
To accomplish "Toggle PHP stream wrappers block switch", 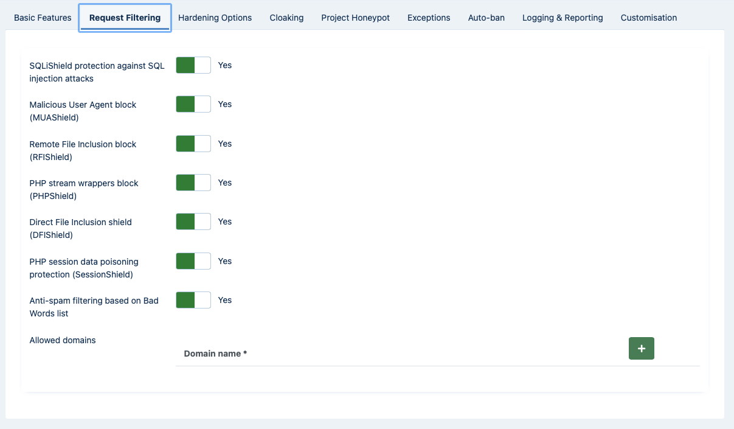I will point(193,183).
